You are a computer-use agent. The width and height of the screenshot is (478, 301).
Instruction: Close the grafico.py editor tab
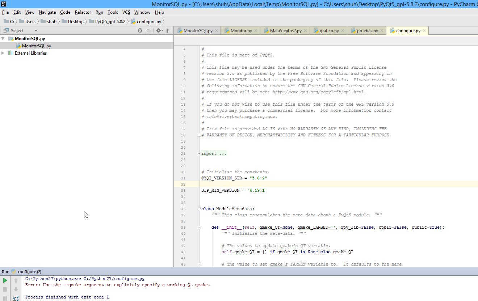point(343,31)
